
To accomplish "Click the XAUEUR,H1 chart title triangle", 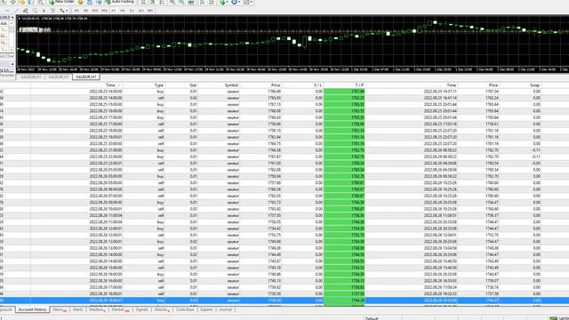I will pos(20,18).
